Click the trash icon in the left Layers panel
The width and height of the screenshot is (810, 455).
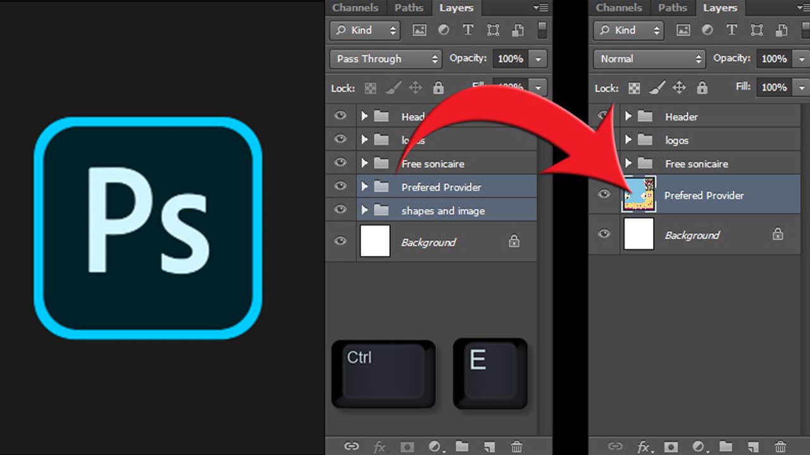pos(516,447)
